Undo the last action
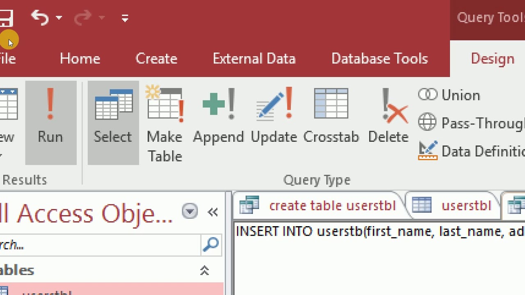This screenshot has width=525, height=295. (40, 18)
